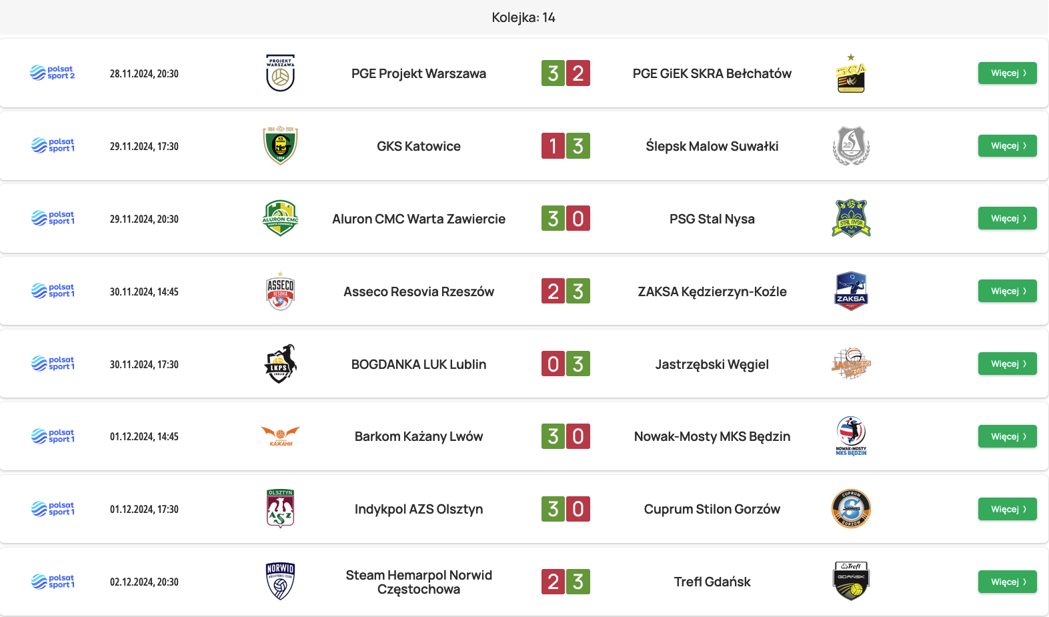
Task: Open the GKS Katowice club logo
Action: click(x=280, y=145)
